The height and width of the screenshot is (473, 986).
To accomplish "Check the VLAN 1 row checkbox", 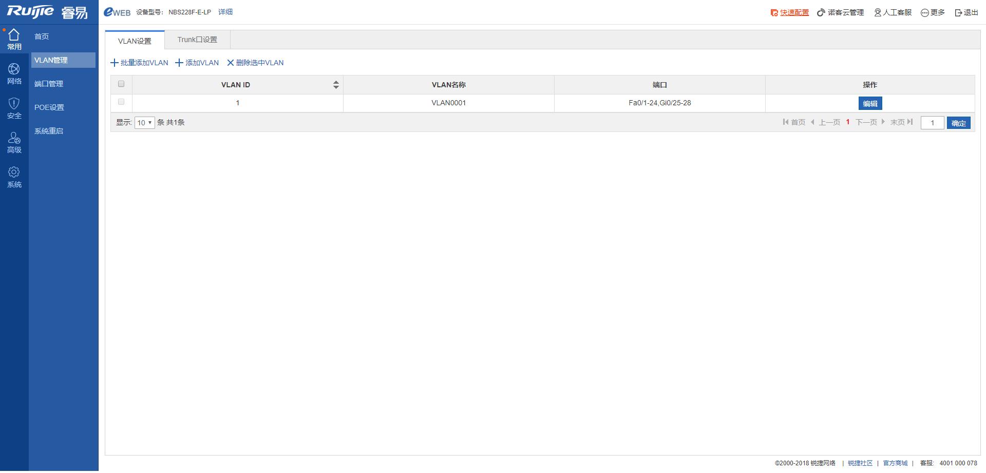I will [121, 102].
